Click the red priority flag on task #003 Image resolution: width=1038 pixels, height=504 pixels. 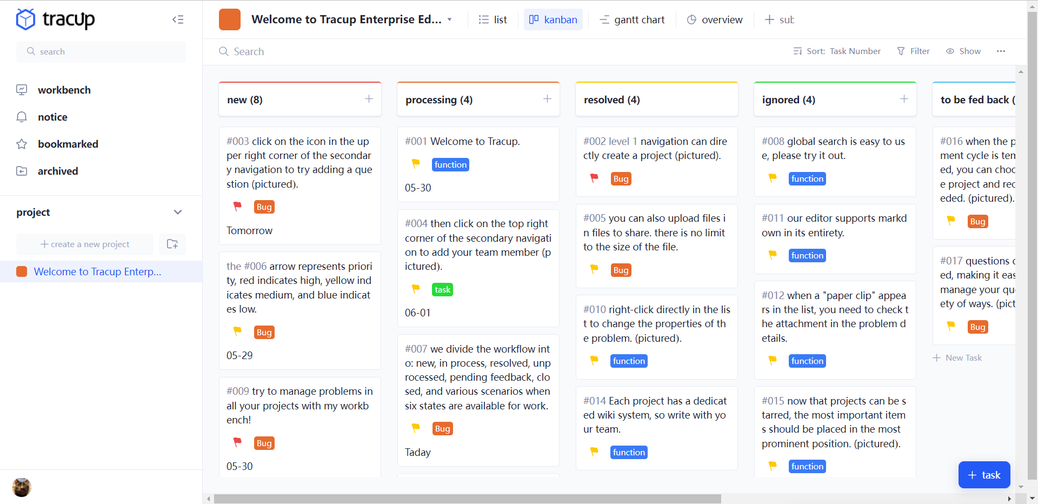pos(237,207)
